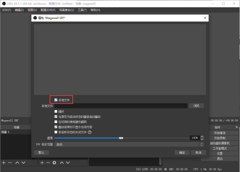Viewport: 240px width, 172px height.
Task: Remove the source with the minus icon
Action: 48,163
